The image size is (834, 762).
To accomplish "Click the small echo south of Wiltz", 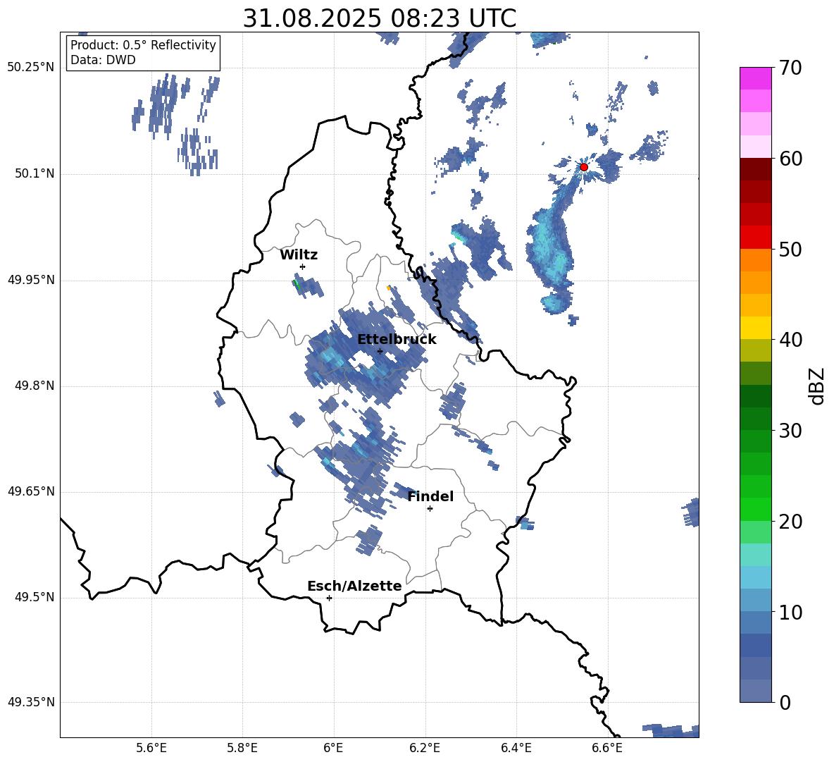I will pos(308,286).
